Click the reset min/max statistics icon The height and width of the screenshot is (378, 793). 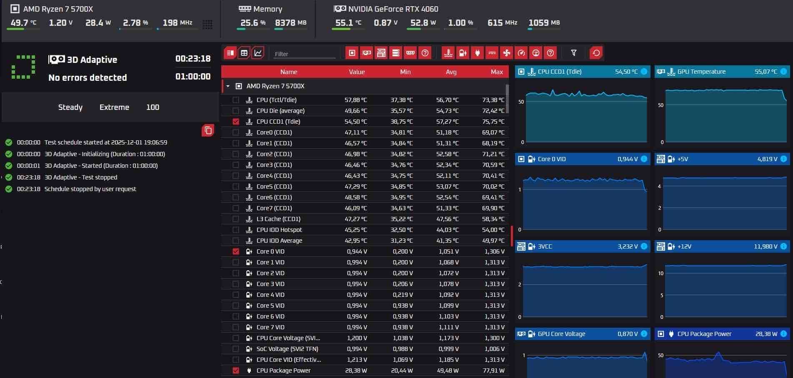point(596,53)
